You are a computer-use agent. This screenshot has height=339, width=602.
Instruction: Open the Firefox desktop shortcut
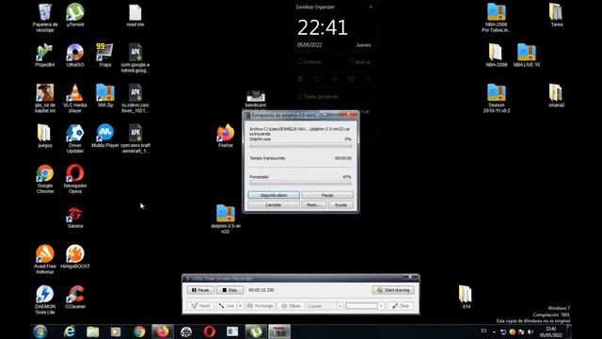point(226,136)
